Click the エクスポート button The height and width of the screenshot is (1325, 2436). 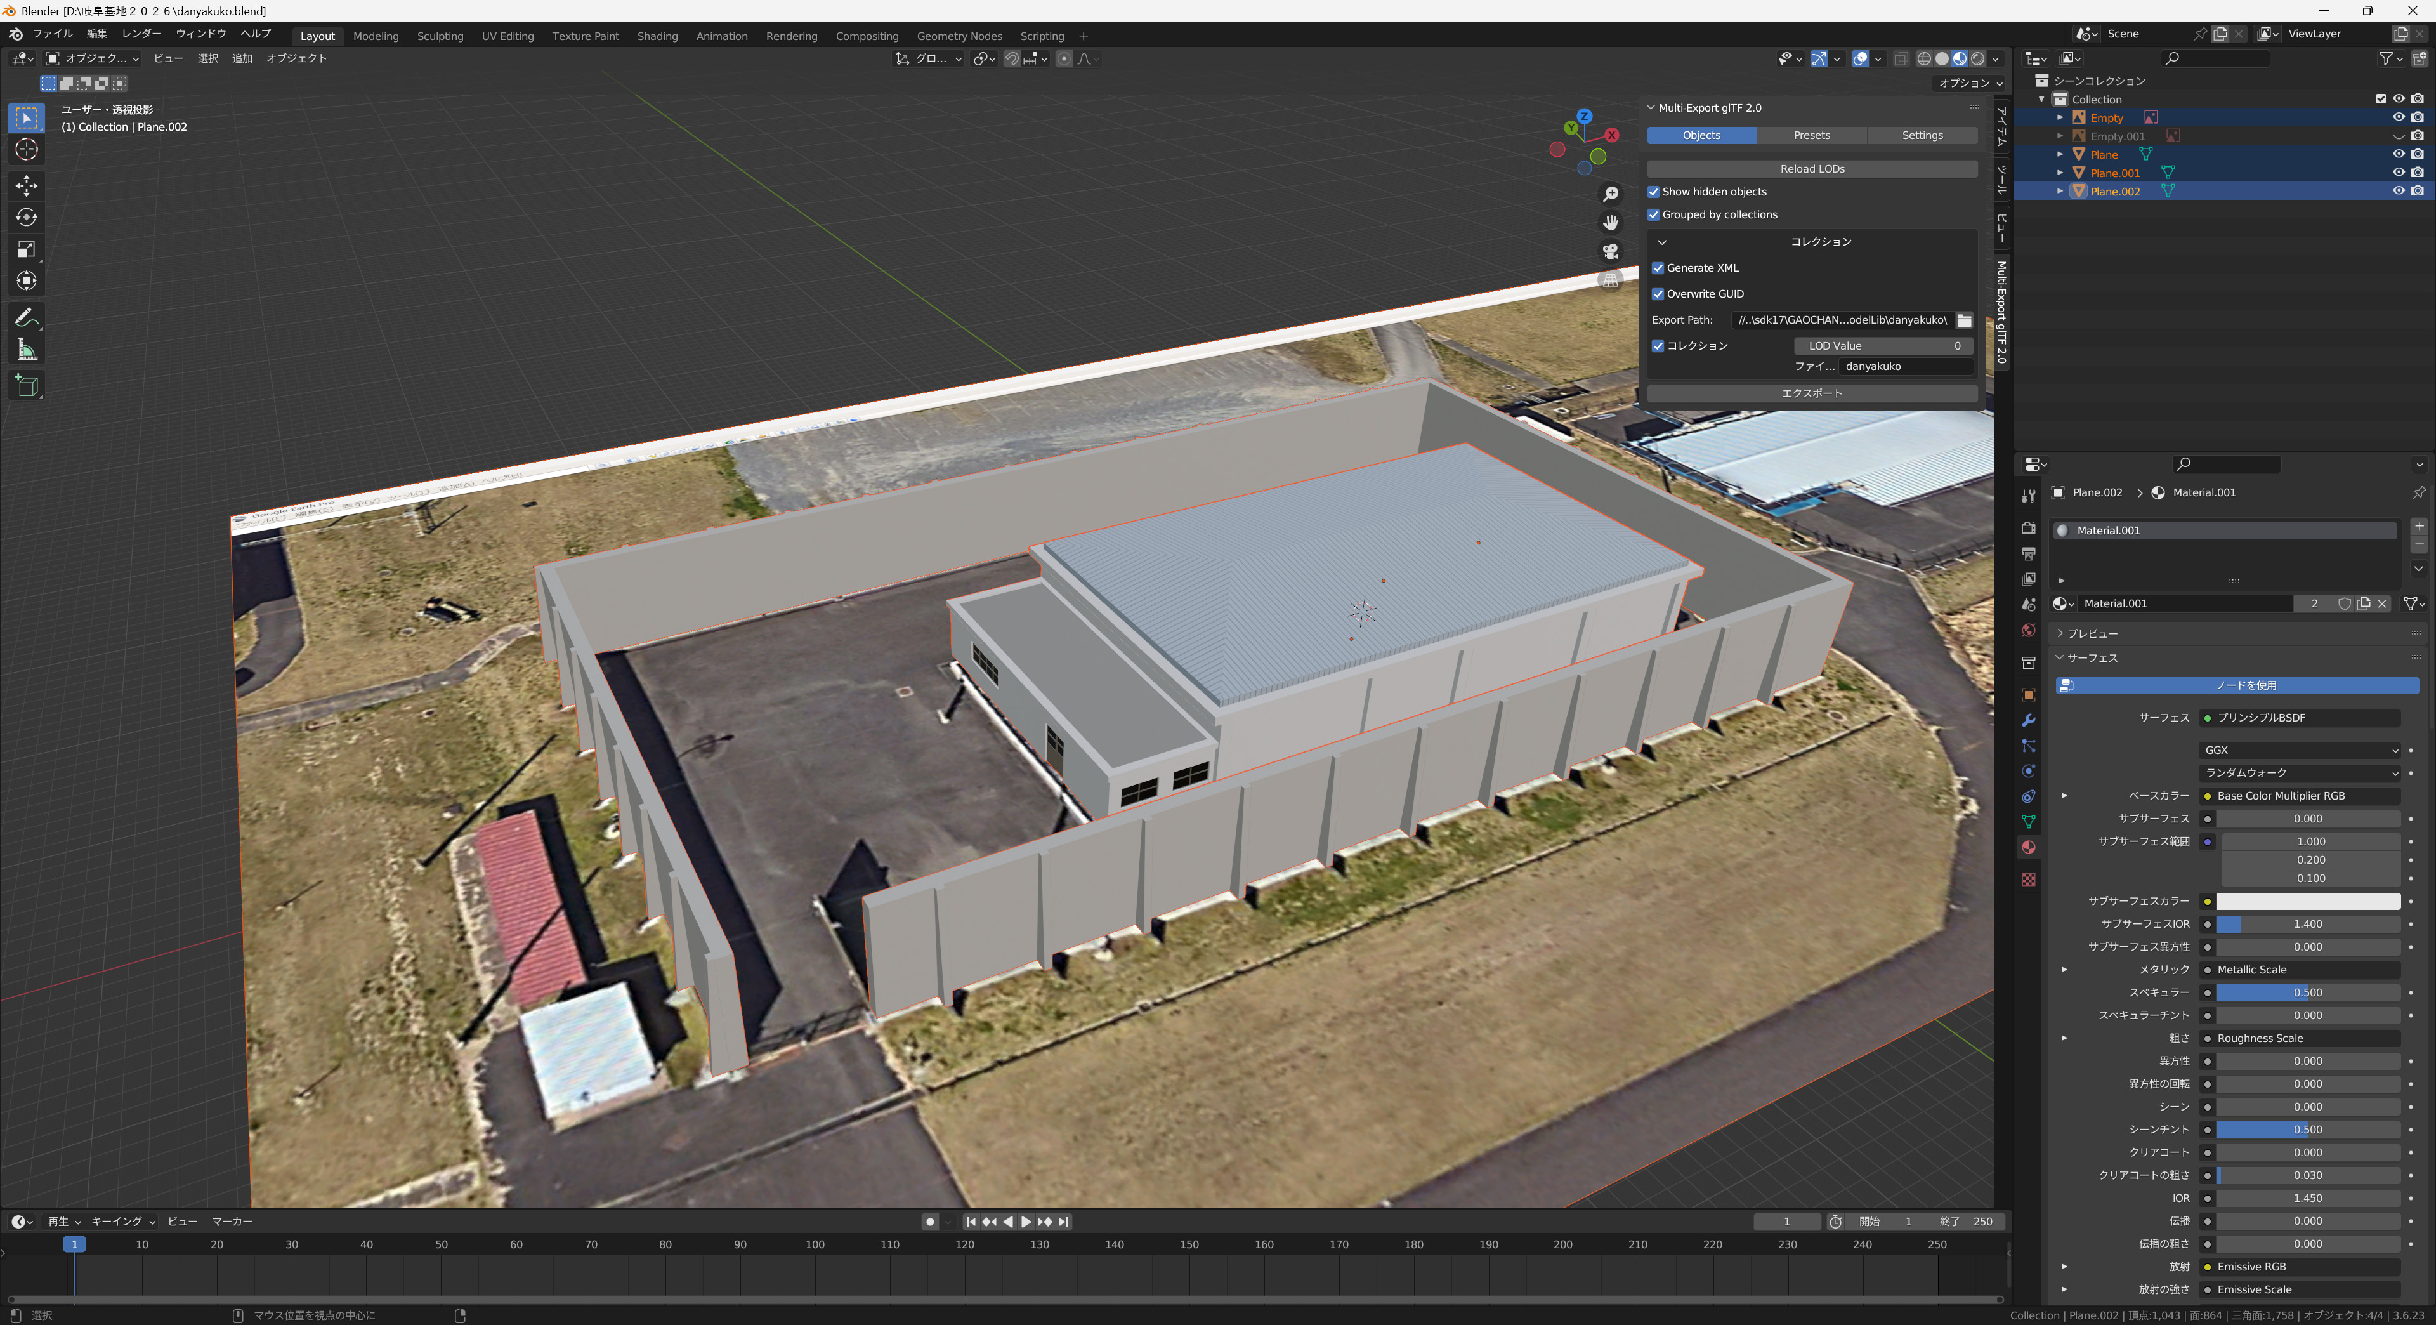1812,393
